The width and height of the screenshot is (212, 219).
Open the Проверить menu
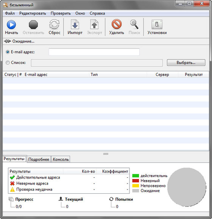click(x=61, y=13)
